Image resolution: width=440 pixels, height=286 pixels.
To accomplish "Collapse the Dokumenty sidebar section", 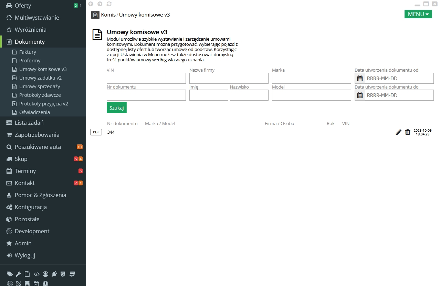I will click(x=30, y=42).
